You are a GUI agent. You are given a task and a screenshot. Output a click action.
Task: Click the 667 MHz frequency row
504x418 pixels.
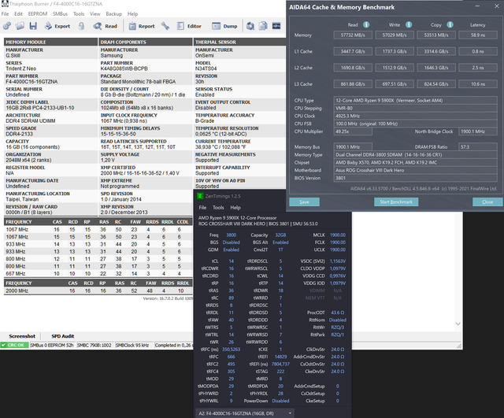pos(98,273)
